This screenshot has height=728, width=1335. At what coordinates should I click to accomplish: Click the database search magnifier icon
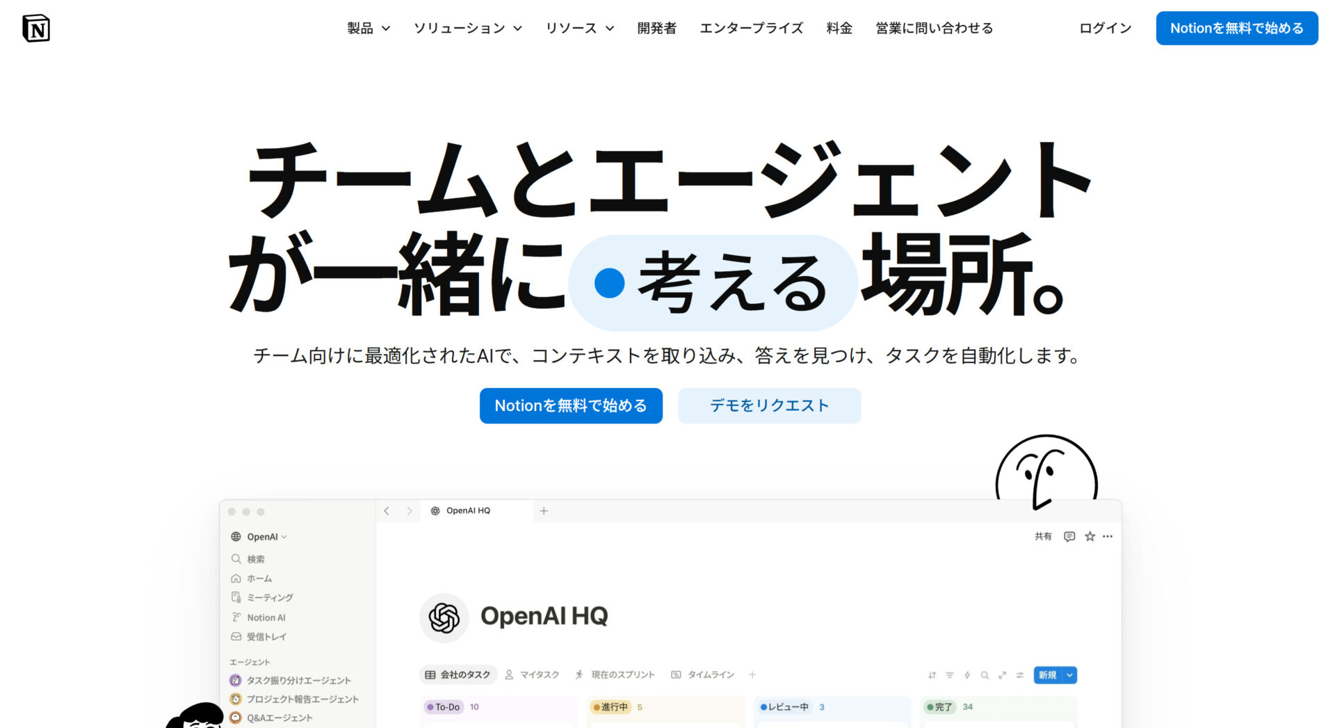pyautogui.click(x=985, y=675)
